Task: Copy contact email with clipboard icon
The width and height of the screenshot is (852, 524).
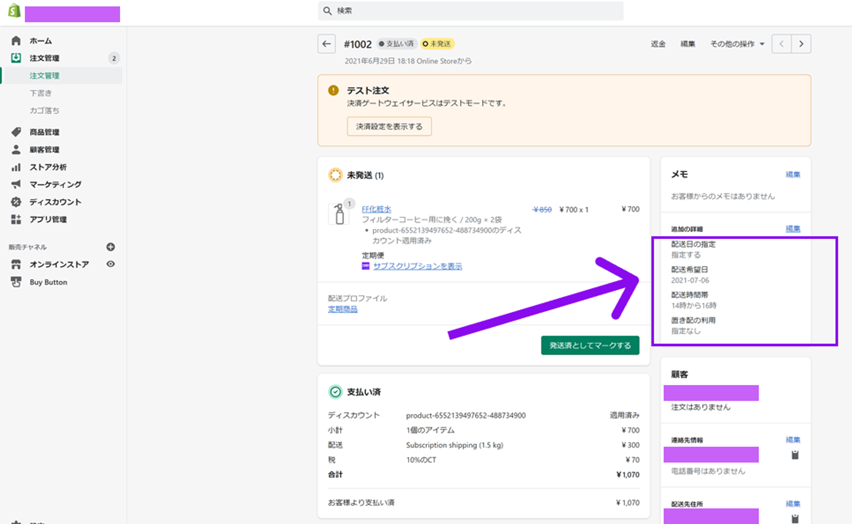Action: click(795, 455)
